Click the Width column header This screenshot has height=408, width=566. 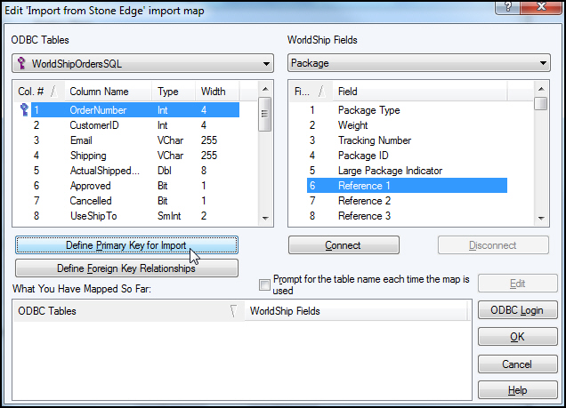coord(217,92)
